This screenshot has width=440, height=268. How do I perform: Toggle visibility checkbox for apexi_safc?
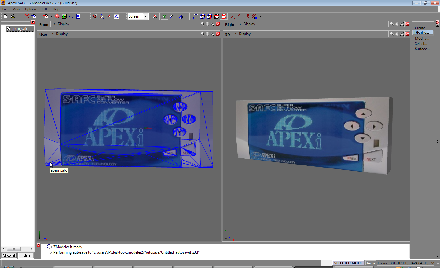coord(9,29)
